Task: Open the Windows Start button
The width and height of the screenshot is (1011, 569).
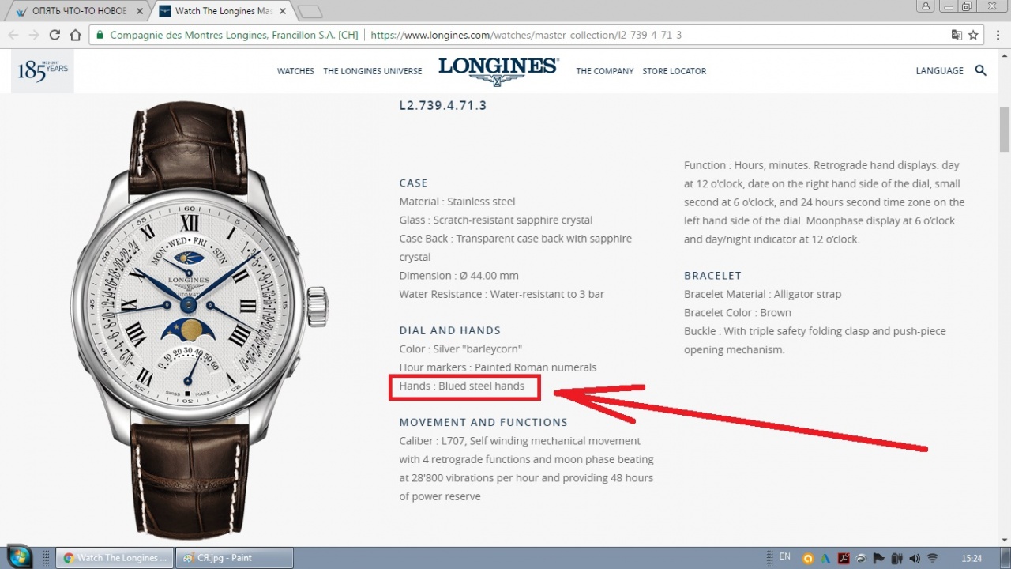Action: click(x=18, y=556)
